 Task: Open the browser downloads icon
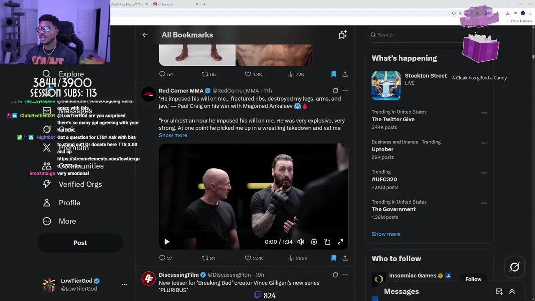[507, 13]
